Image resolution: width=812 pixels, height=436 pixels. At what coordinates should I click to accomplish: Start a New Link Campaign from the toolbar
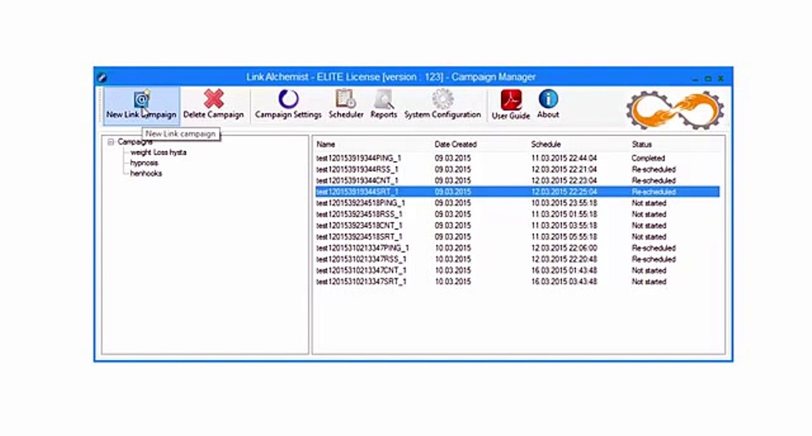[x=141, y=105]
